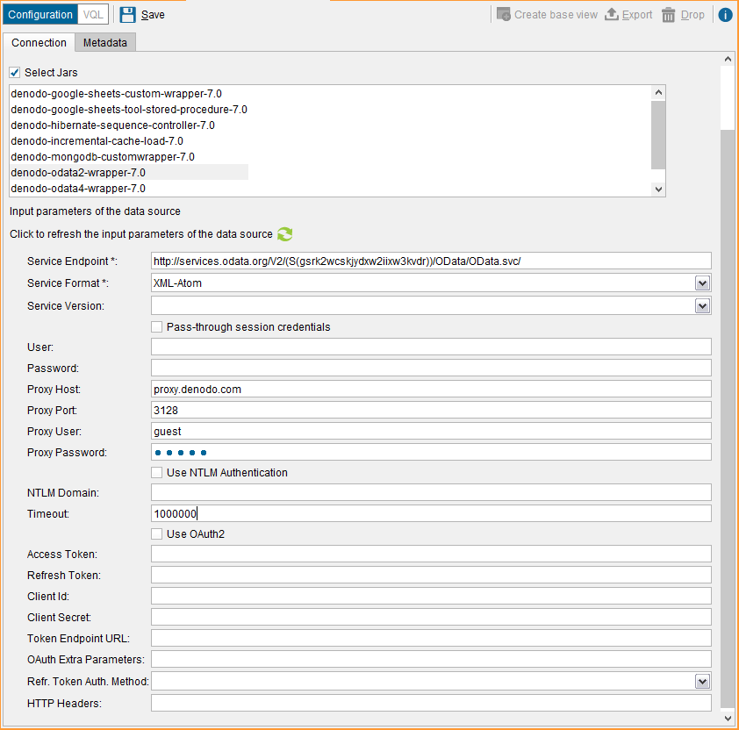This screenshot has width=739, height=730.
Task: Select the Configuration view
Action: pos(40,15)
